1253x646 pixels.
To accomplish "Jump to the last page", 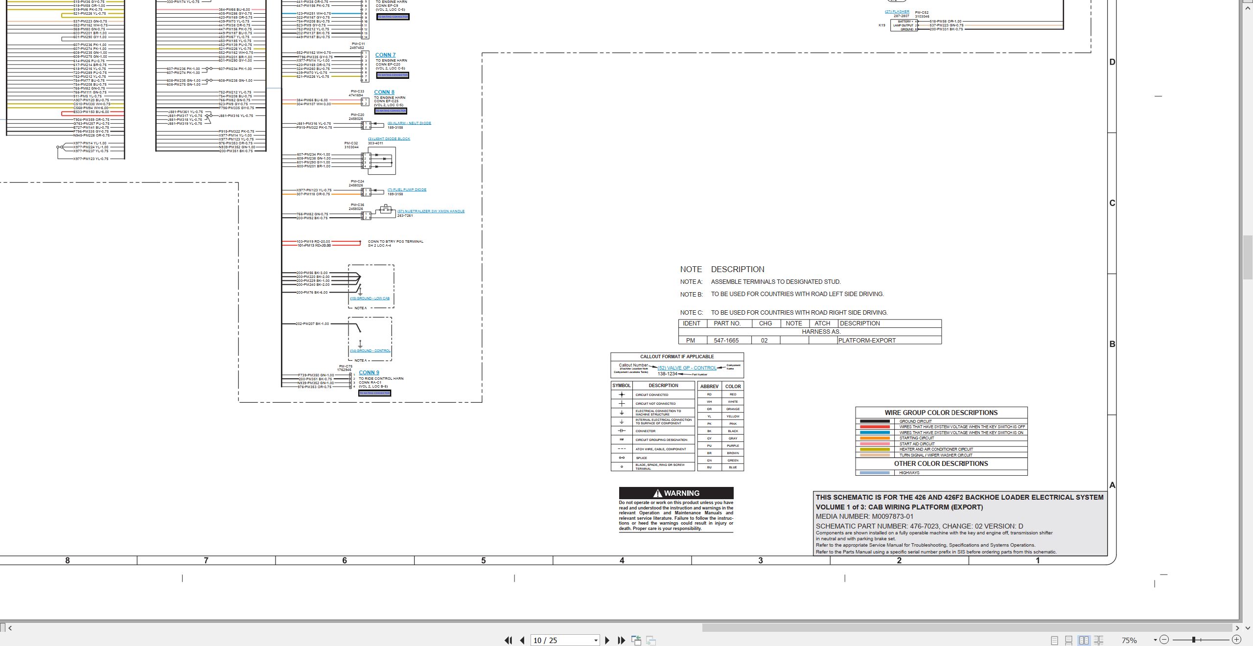I will tap(622, 640).
